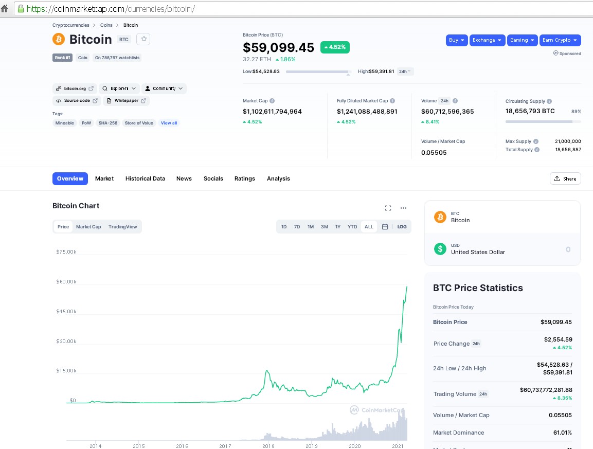Click the Total Supply info icon
Image resolution: width=593 pixels, height=449 pixels.
[x=536, y=150]
